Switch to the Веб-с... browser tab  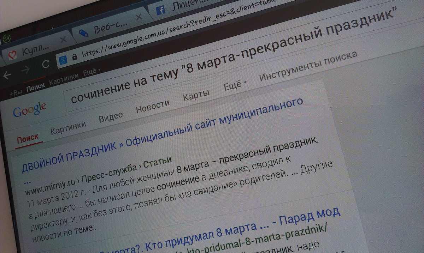click(110, 26)
